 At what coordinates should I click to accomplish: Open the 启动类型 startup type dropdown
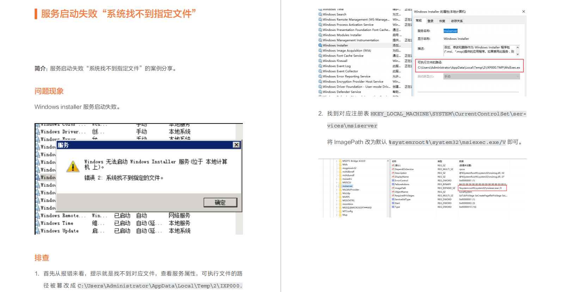(482, 76)
